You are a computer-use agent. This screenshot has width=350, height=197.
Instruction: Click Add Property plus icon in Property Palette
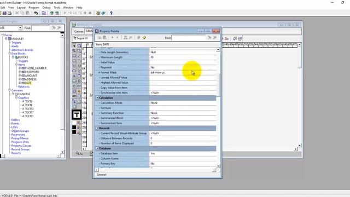click(112, 38)
